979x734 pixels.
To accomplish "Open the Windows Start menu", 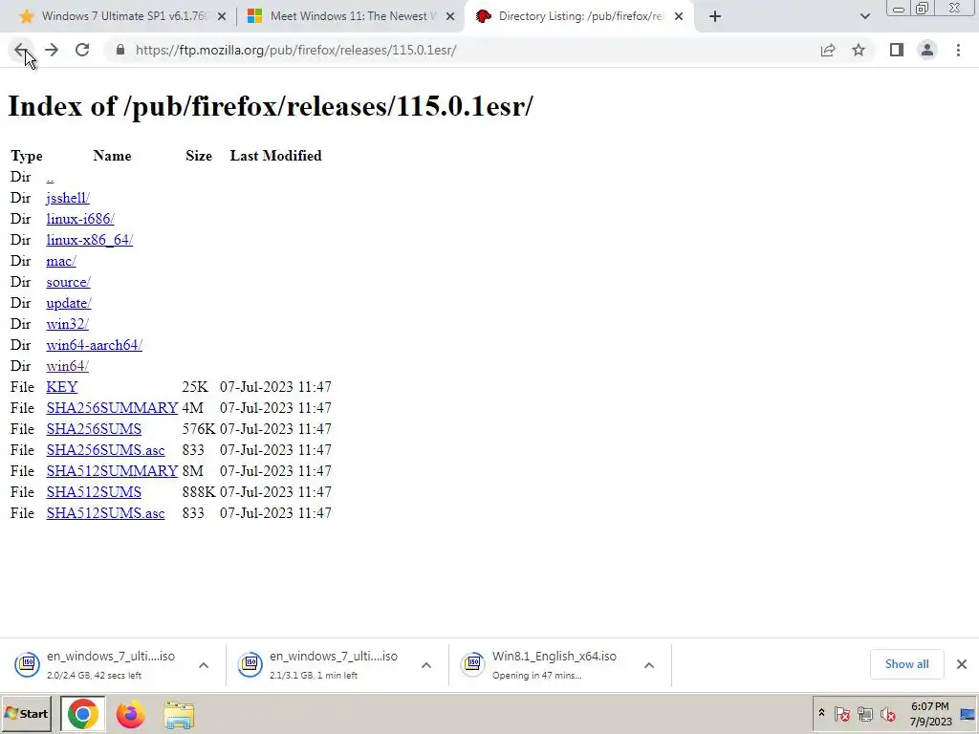I will click(26, 713).
